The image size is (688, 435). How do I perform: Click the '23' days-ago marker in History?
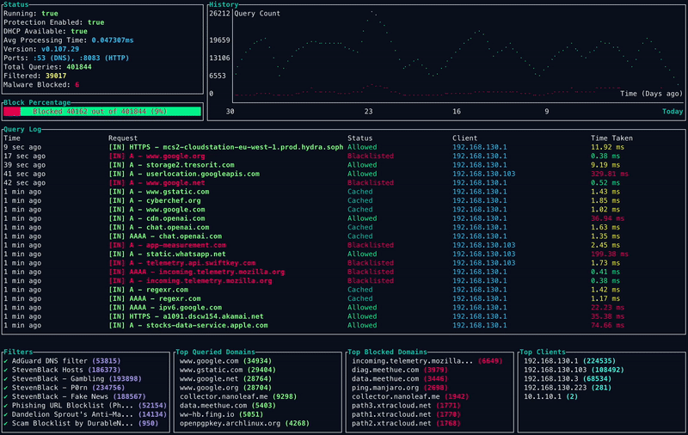tap(368, 112)
